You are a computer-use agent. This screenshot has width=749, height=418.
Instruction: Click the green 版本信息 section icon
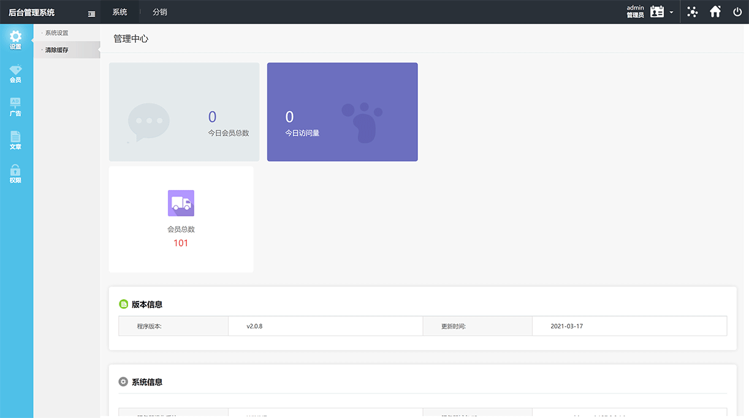123,304
